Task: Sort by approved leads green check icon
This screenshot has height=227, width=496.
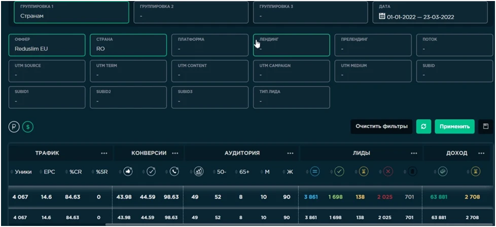Action: tap(339, 171)
